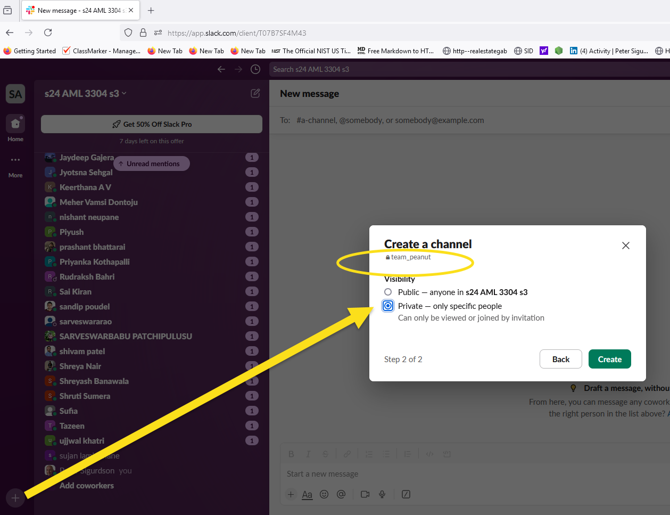Open Free Markdown to HTML bookmark
Screen dimensions: 670x515
tap(396, 51)
